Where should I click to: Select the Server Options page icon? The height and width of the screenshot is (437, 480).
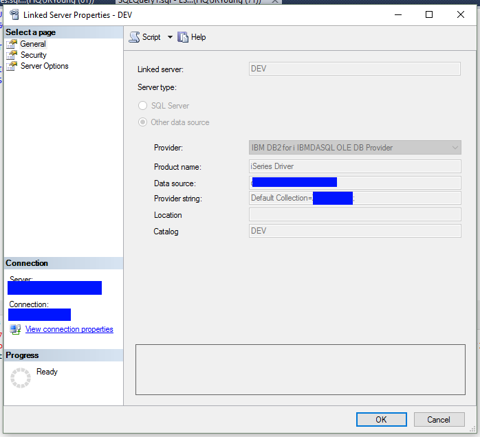pos(11,66)
